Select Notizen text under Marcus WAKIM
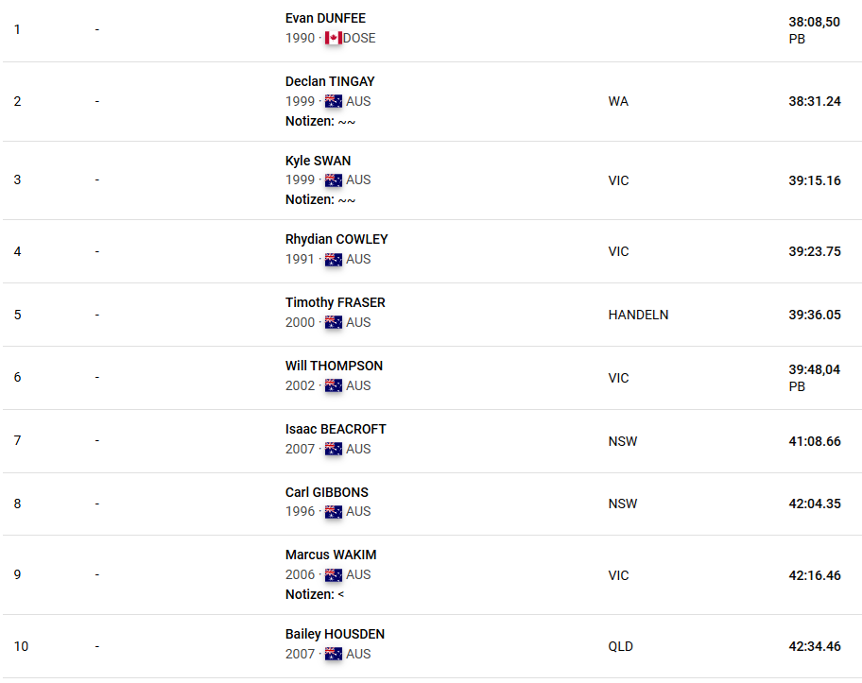The image size is (862, 683). pos(315,594)
